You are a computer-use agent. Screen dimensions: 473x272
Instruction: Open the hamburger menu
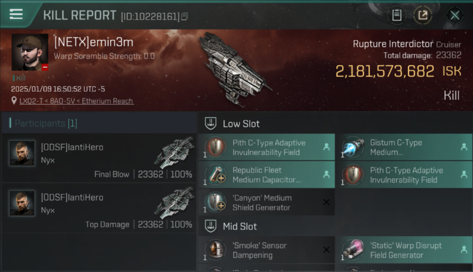(16, 14)
